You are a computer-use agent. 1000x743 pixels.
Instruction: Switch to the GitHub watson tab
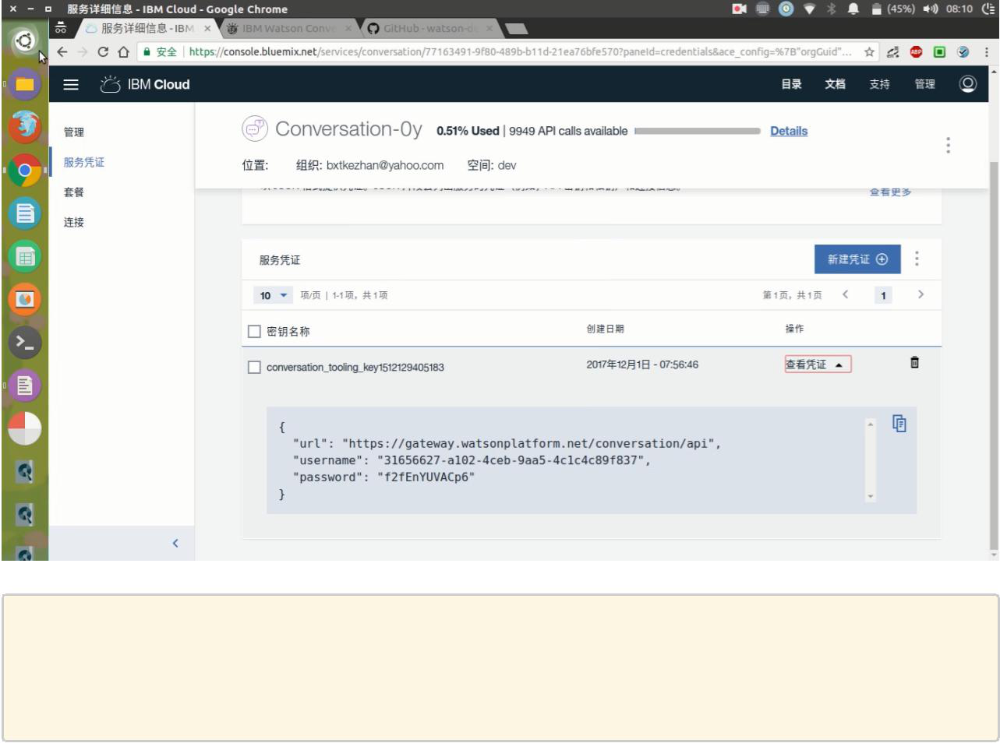(x=429, y=28)
